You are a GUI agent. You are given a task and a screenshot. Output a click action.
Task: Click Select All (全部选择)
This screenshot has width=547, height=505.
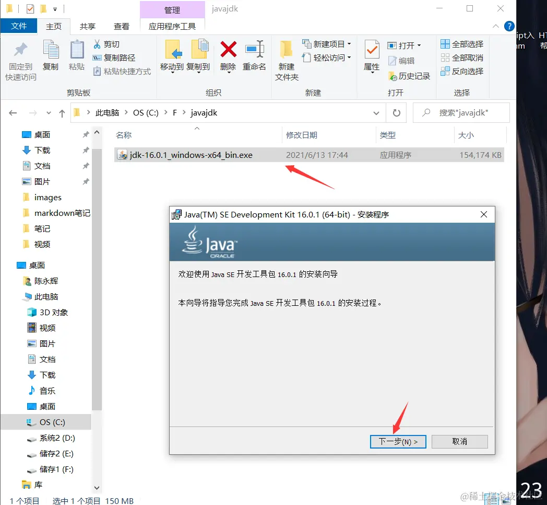(x=462, y=44)
